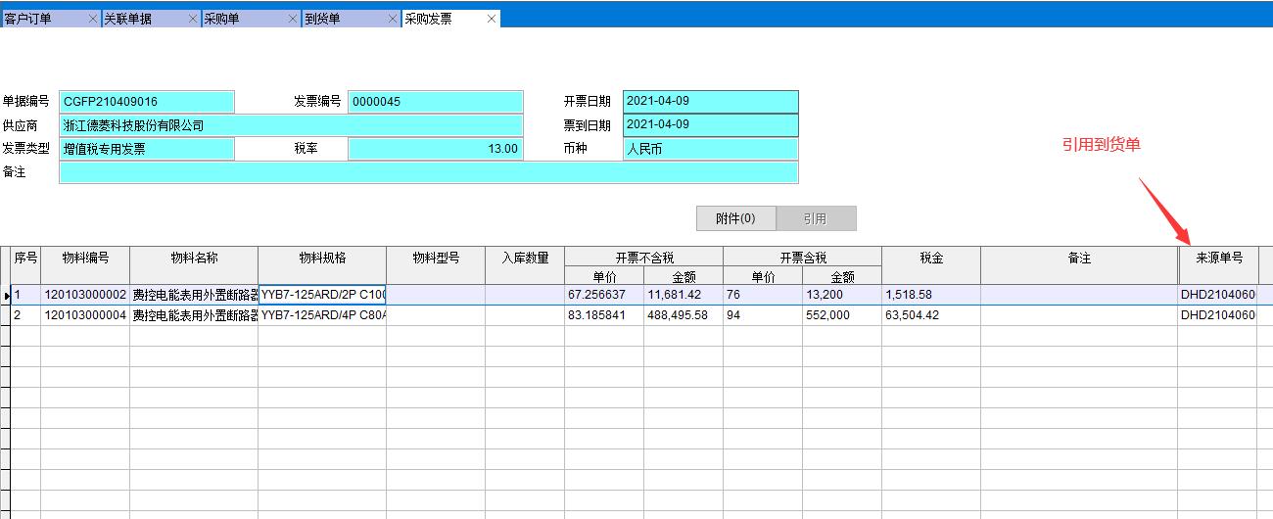
Task: Open the 发票类型 field
Action: point(147,149)
